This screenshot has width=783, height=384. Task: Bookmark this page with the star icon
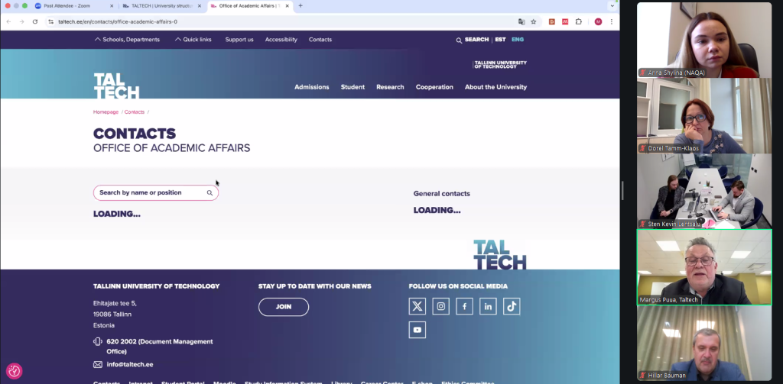tap(534, 21)
